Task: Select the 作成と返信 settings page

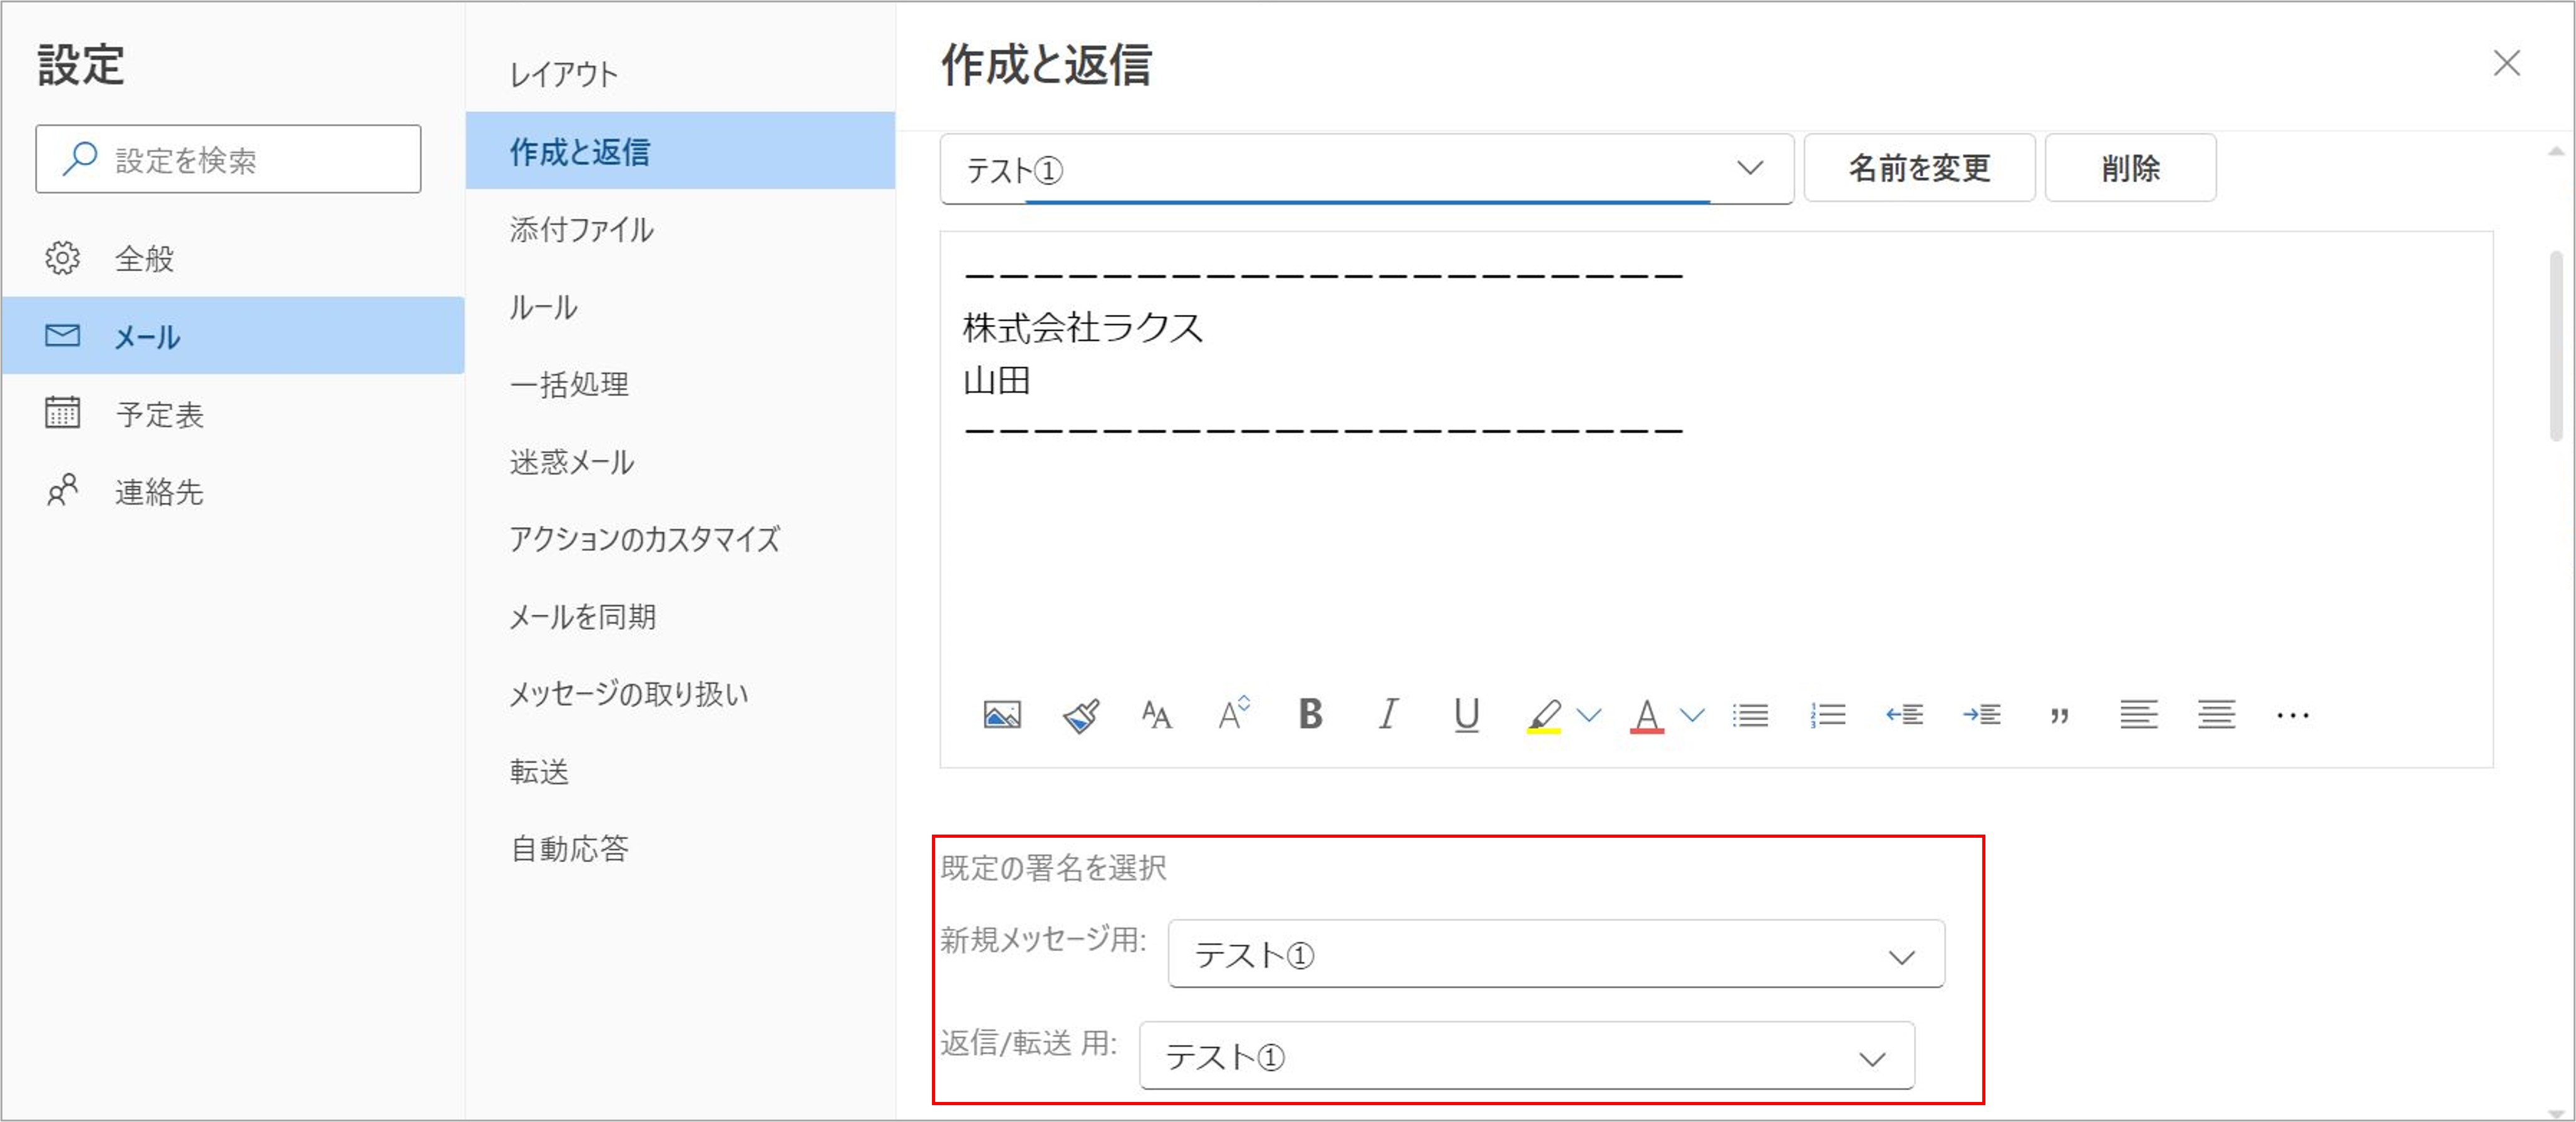Action: click(x=680, y=151)
